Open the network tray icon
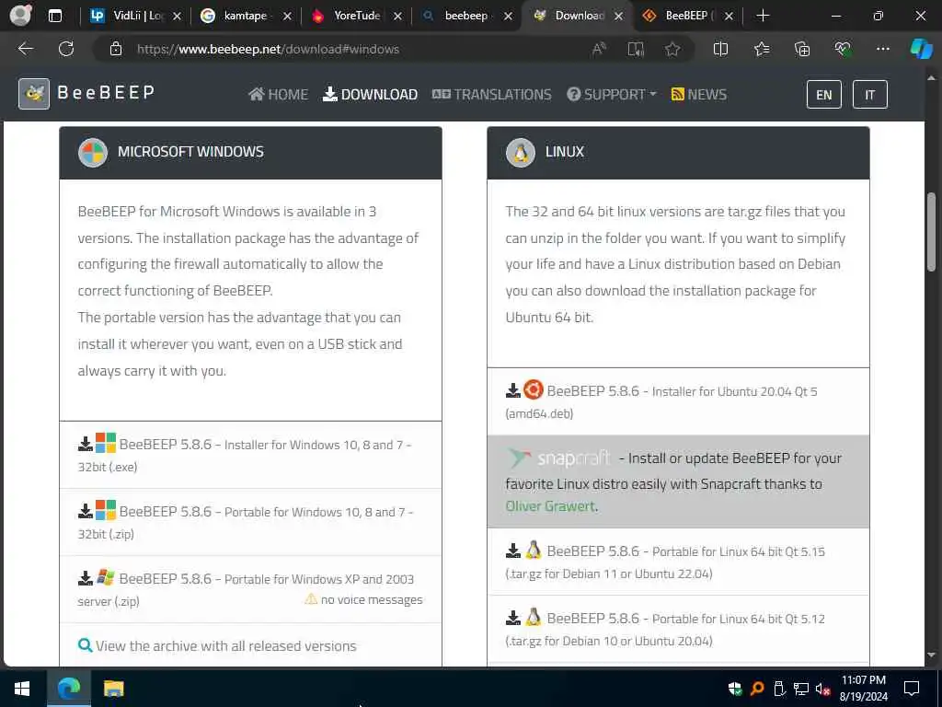This screenshot has height=707, width=942. click(801, 689)
